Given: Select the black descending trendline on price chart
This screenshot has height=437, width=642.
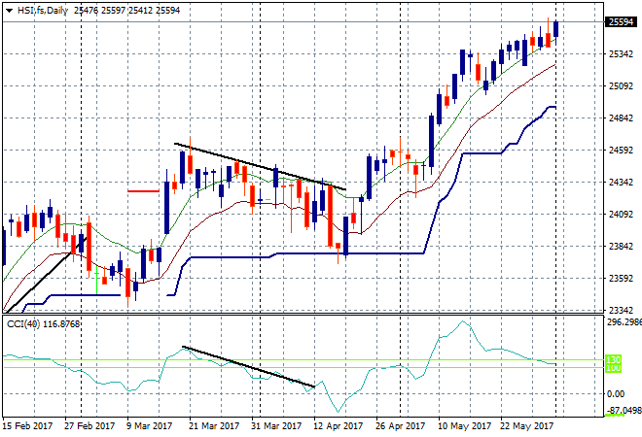Looking at the screenshot, I should click(261, 166).
